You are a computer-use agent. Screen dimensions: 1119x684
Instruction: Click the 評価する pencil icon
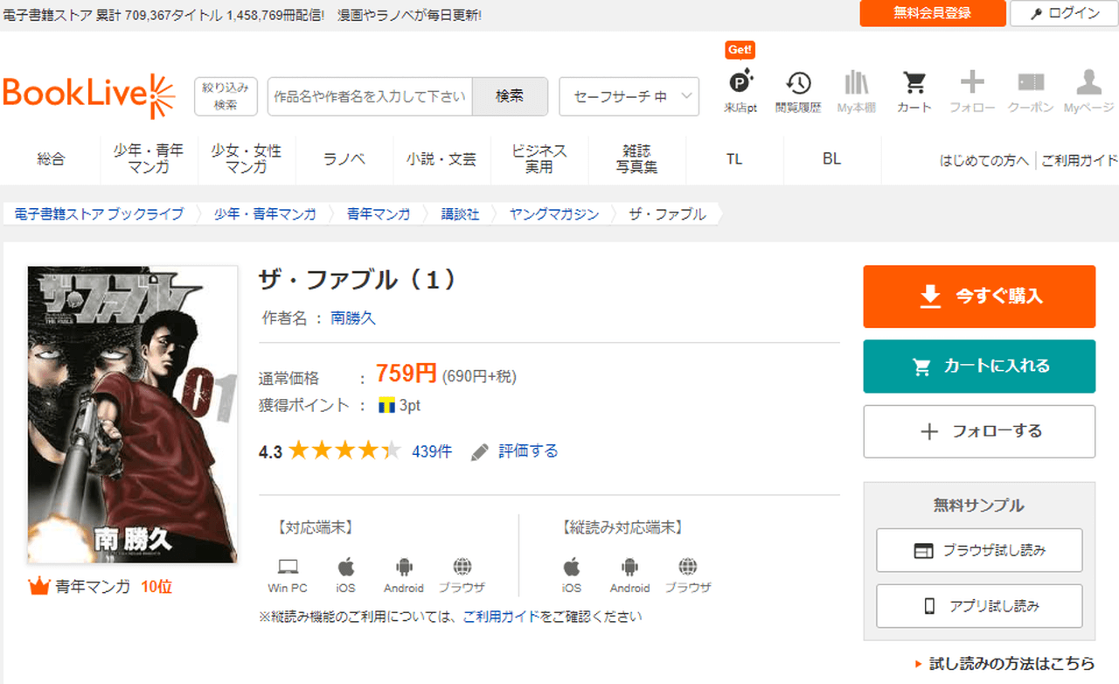tap(480, 452)
